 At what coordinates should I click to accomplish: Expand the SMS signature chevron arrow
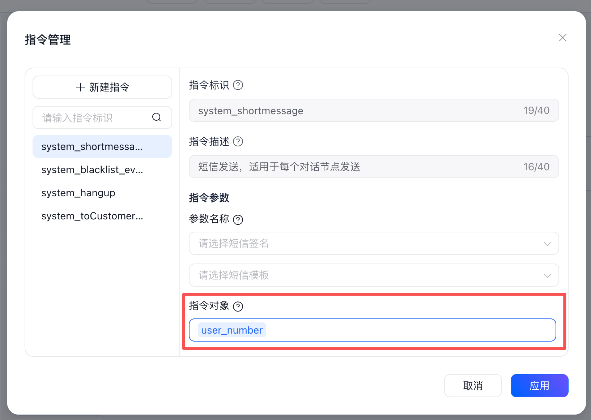point(547,244)
